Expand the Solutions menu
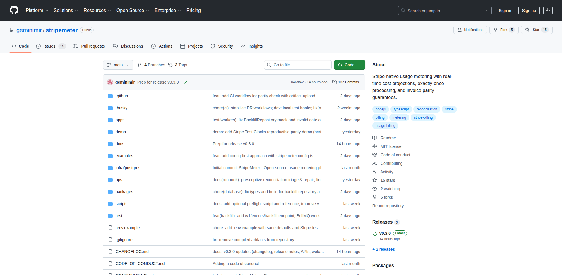This screenshot has height=275, width=562. click(x=66, y=11)
